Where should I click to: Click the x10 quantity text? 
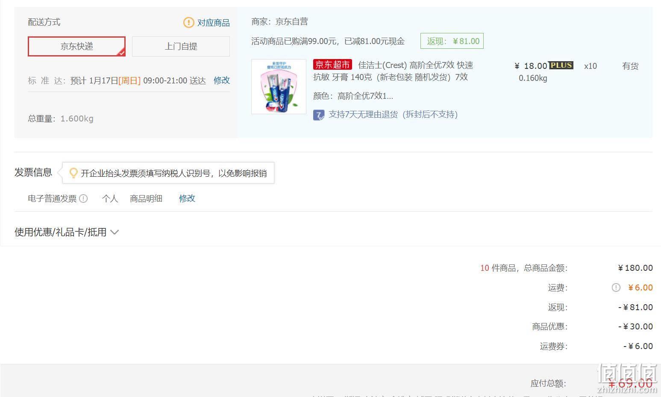point(590,66)
